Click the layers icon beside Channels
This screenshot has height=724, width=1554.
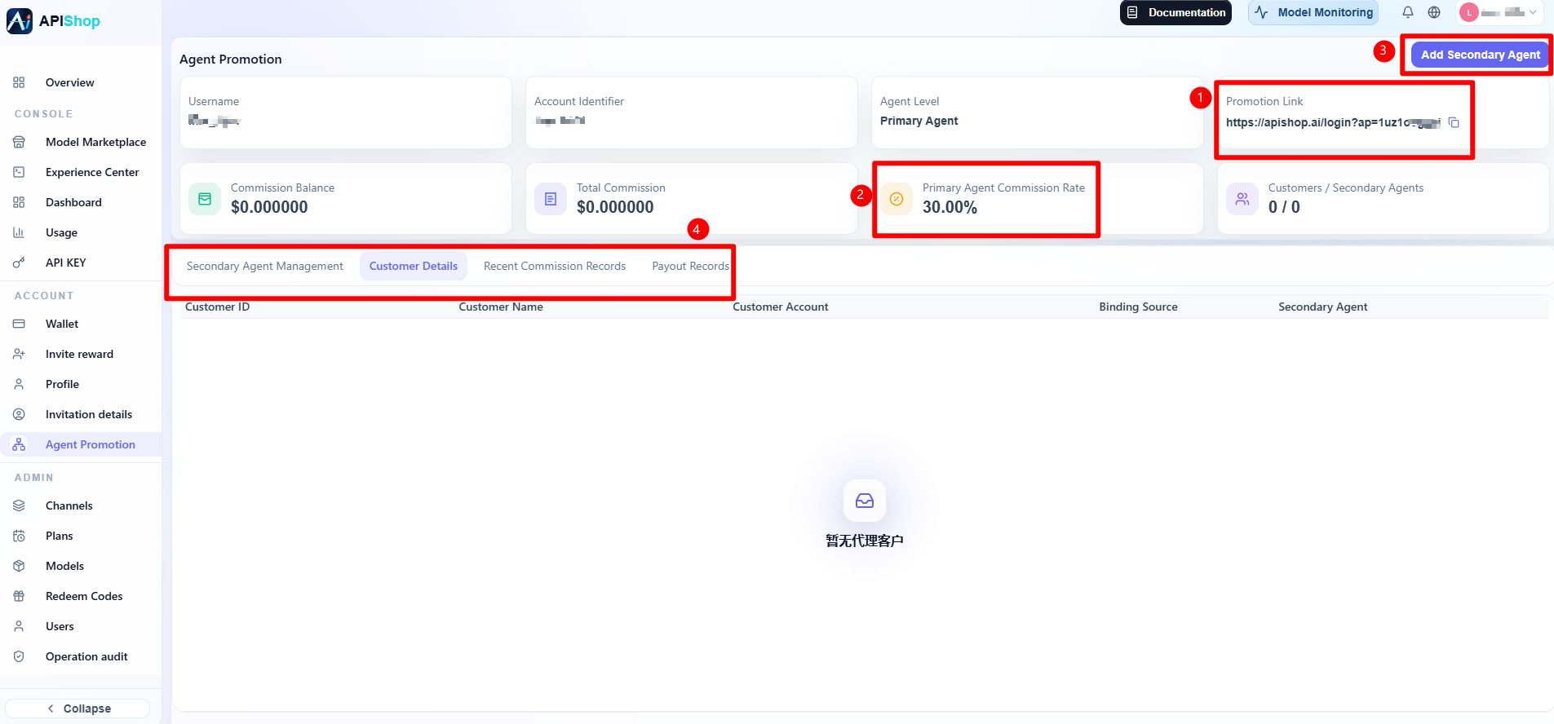tap(19, 505)
